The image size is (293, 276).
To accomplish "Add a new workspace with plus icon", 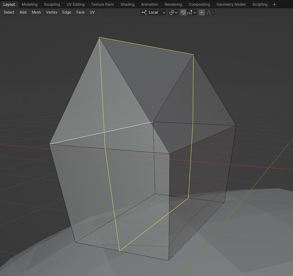I will [x=274, y=4].
